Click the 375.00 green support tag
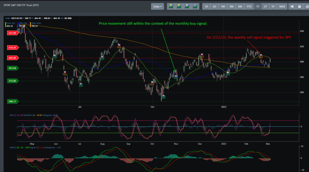This screenshot has height=172, width=309. click(12, 81)
